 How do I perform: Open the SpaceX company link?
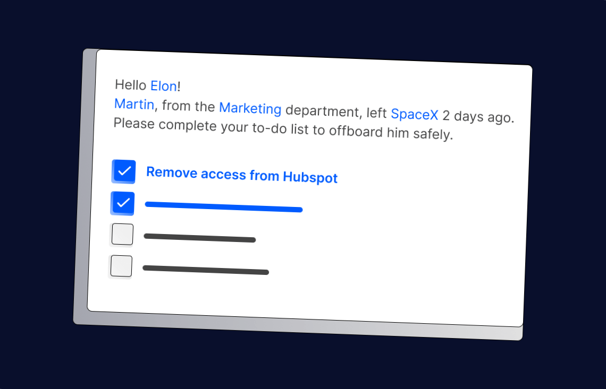click(x=414, y=114)
